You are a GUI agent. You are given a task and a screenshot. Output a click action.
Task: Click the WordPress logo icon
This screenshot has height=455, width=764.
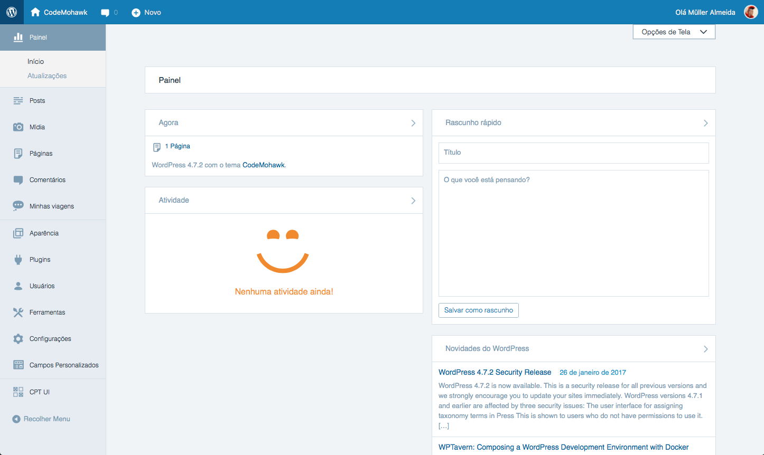pos(12,12)
